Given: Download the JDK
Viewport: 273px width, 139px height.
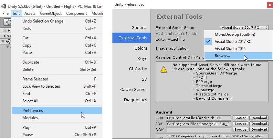Looking at the screenshot, I should click(x=259, y=124).
